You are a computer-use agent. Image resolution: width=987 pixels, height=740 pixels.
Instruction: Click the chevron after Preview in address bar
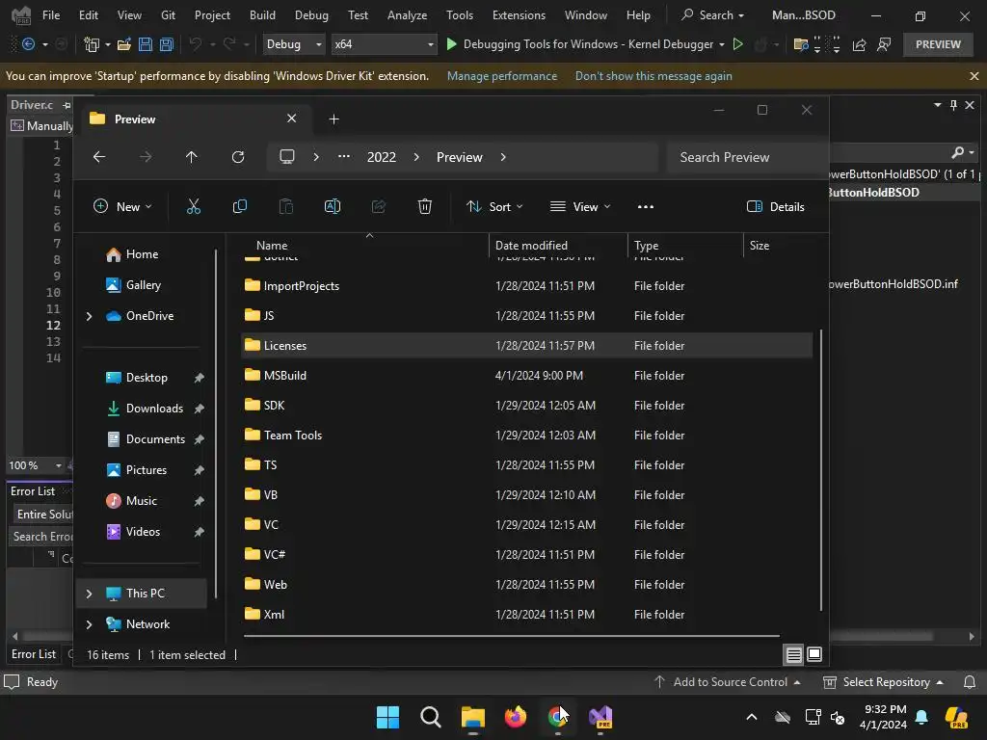pos(503,157)
